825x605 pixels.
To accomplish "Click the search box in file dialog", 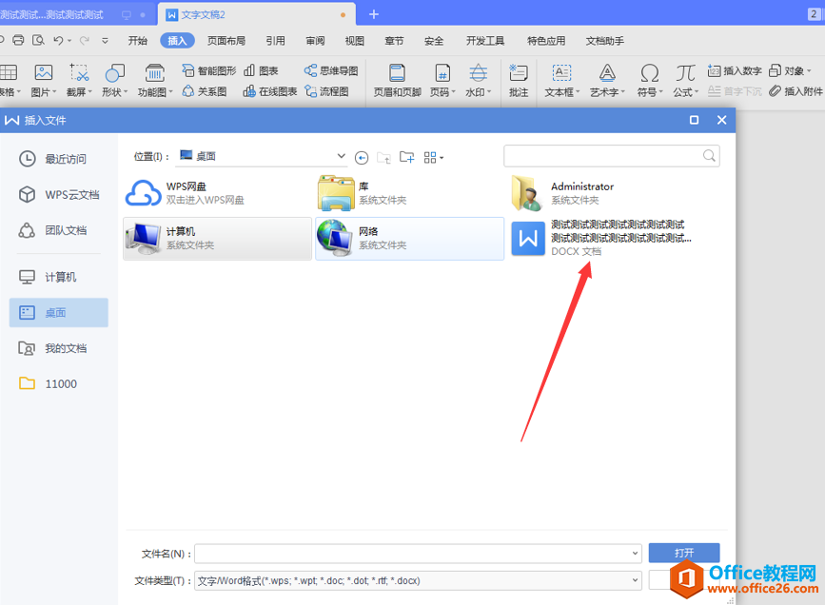I will 612,156.
